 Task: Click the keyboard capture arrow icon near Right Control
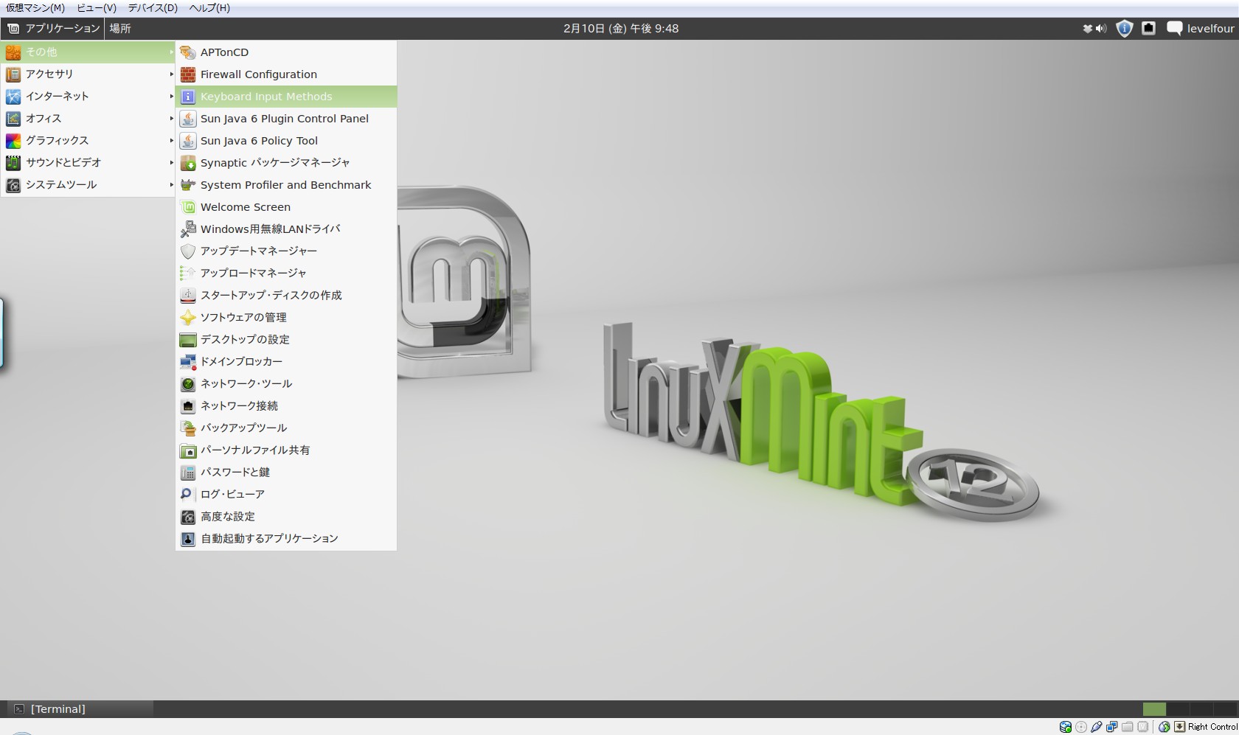click(1180, 727)
